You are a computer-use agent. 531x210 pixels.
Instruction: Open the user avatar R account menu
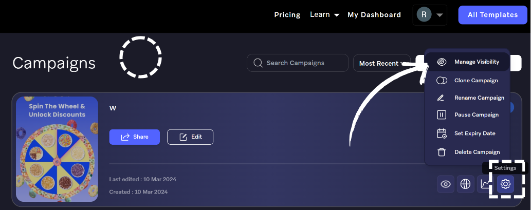click(430, 15)
